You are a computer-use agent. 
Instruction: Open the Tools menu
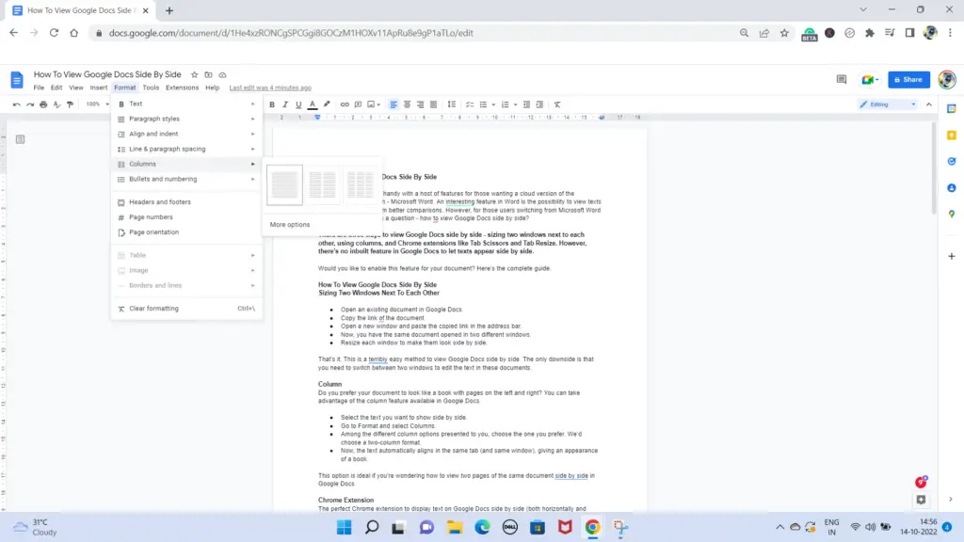151,88
